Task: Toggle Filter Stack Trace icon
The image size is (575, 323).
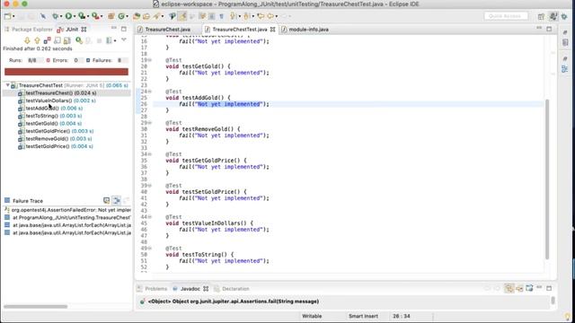Action: 116,200
